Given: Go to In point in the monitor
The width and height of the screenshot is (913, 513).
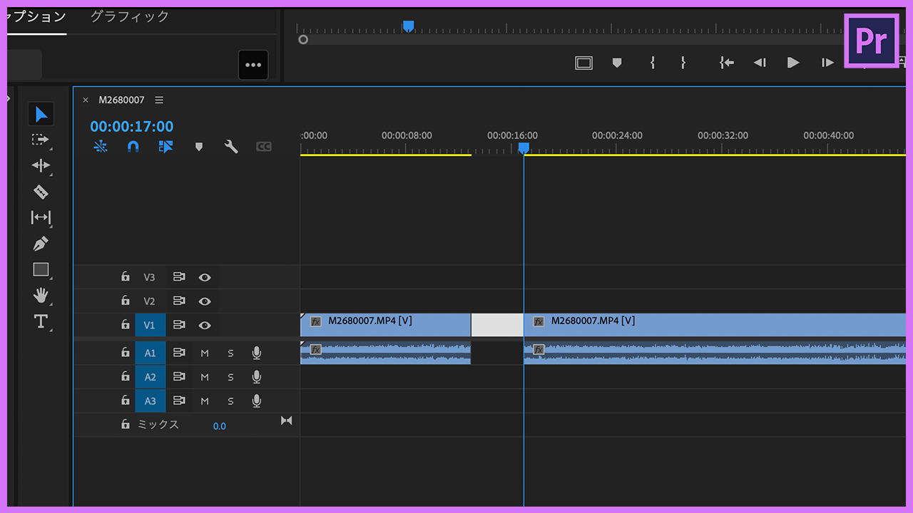Looking at the screenshot, I should [726, 63].
